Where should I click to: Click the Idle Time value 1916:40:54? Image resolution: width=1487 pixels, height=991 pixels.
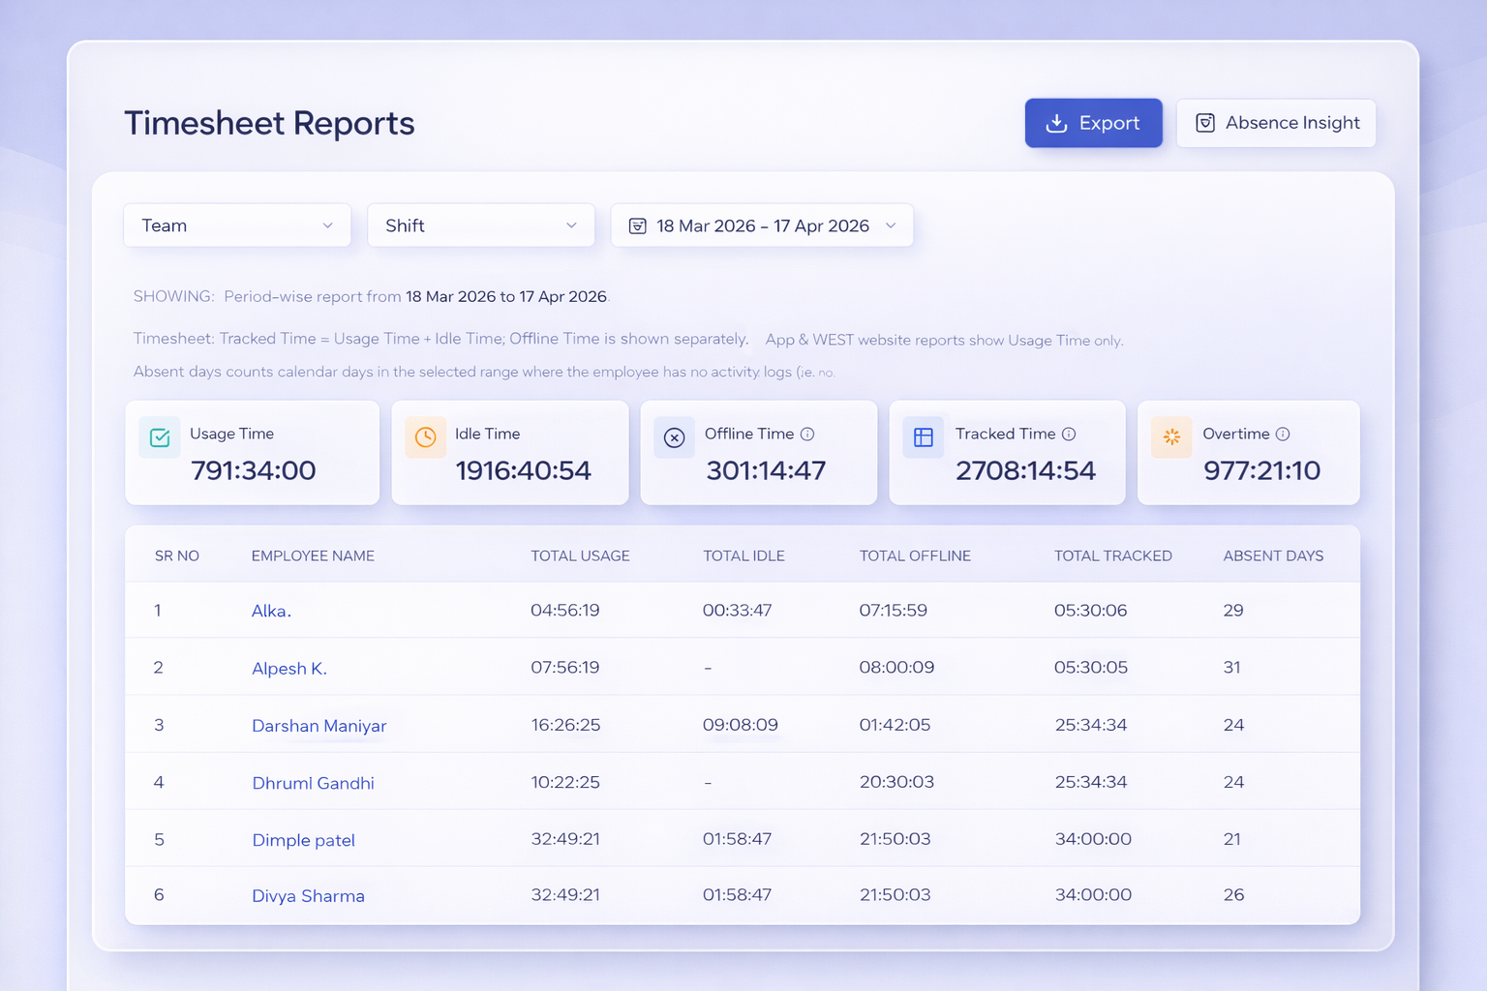click(x=523, y=470)
